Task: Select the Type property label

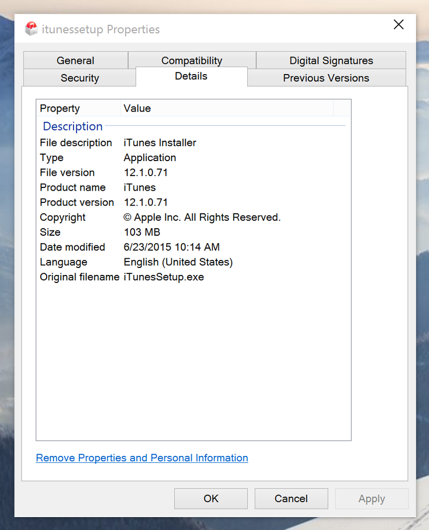Action: [x=51, y=157]
